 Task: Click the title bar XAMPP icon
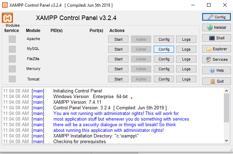click(x=5, y=5)
